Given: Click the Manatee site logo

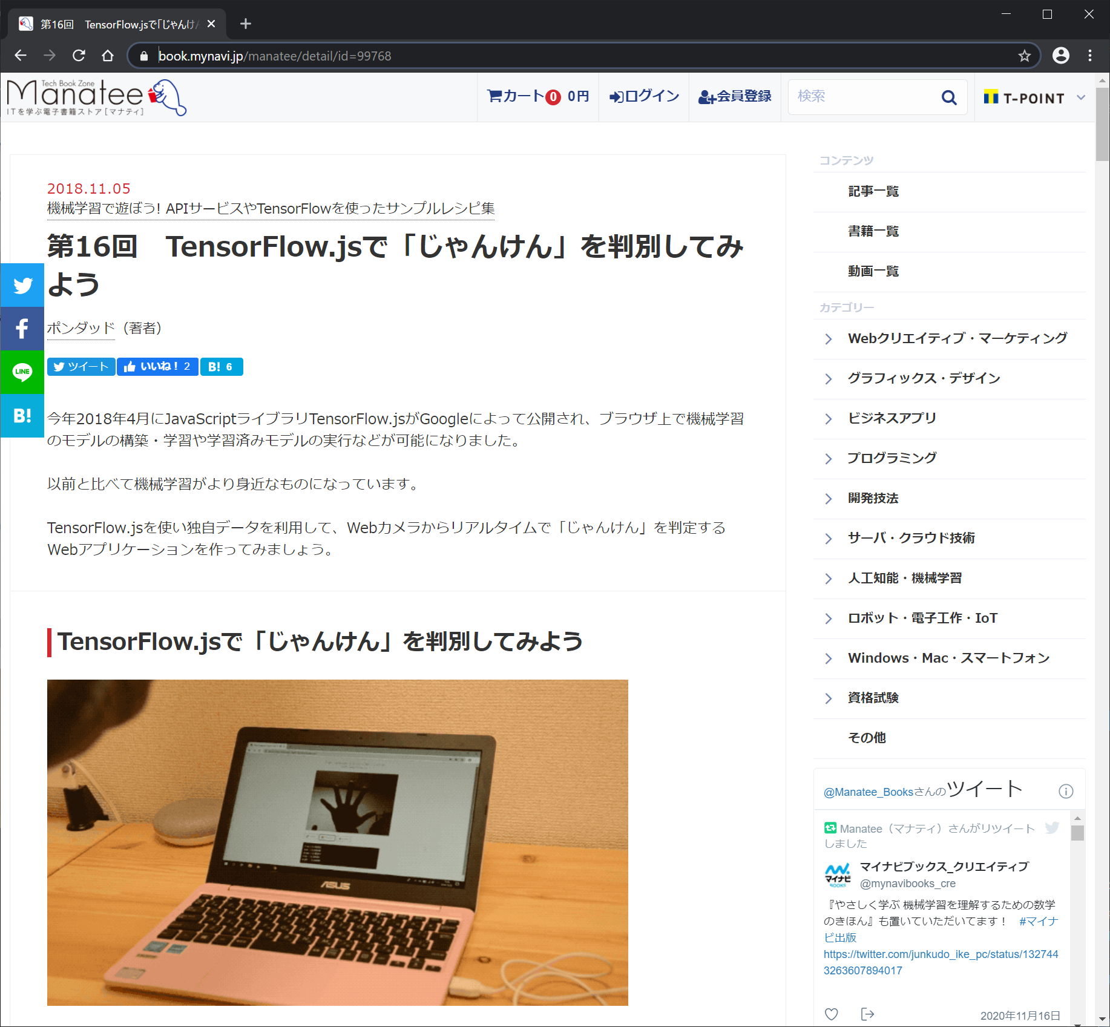Looking at the screenshot, I should point(97,97).
